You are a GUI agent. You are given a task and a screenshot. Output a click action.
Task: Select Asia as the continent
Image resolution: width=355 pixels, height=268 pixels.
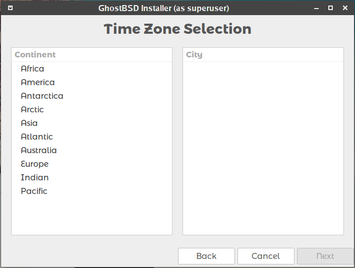click(29, 123)
